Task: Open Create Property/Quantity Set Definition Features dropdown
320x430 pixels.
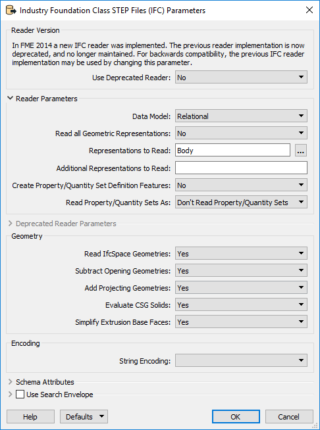Action: [241, 185]
